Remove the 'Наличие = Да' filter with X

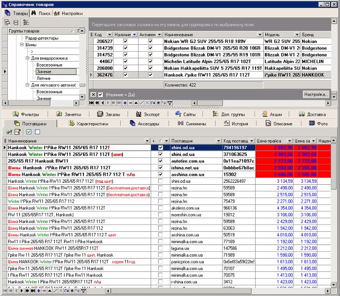[94, 94]
